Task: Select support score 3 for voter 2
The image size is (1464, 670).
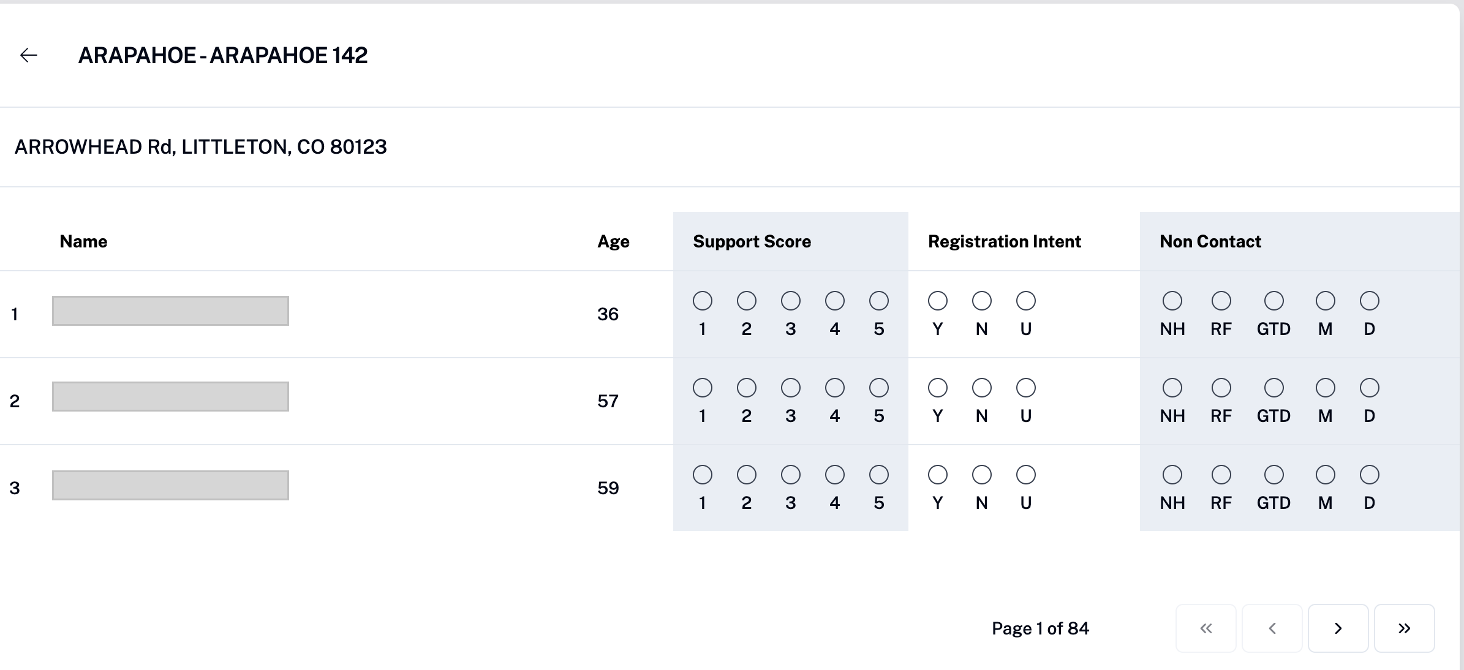Action: 791,388
